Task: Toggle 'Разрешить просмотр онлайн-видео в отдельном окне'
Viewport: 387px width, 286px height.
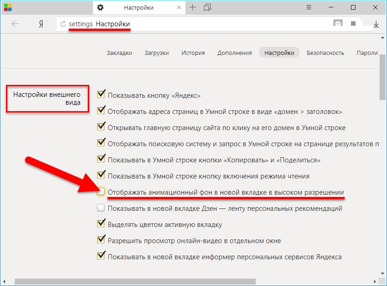Action: click(x=101, y=240)
